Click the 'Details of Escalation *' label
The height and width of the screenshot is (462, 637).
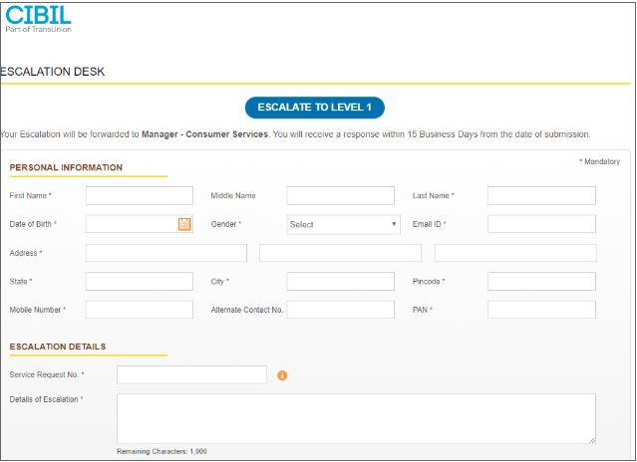(x=46, y=399)
